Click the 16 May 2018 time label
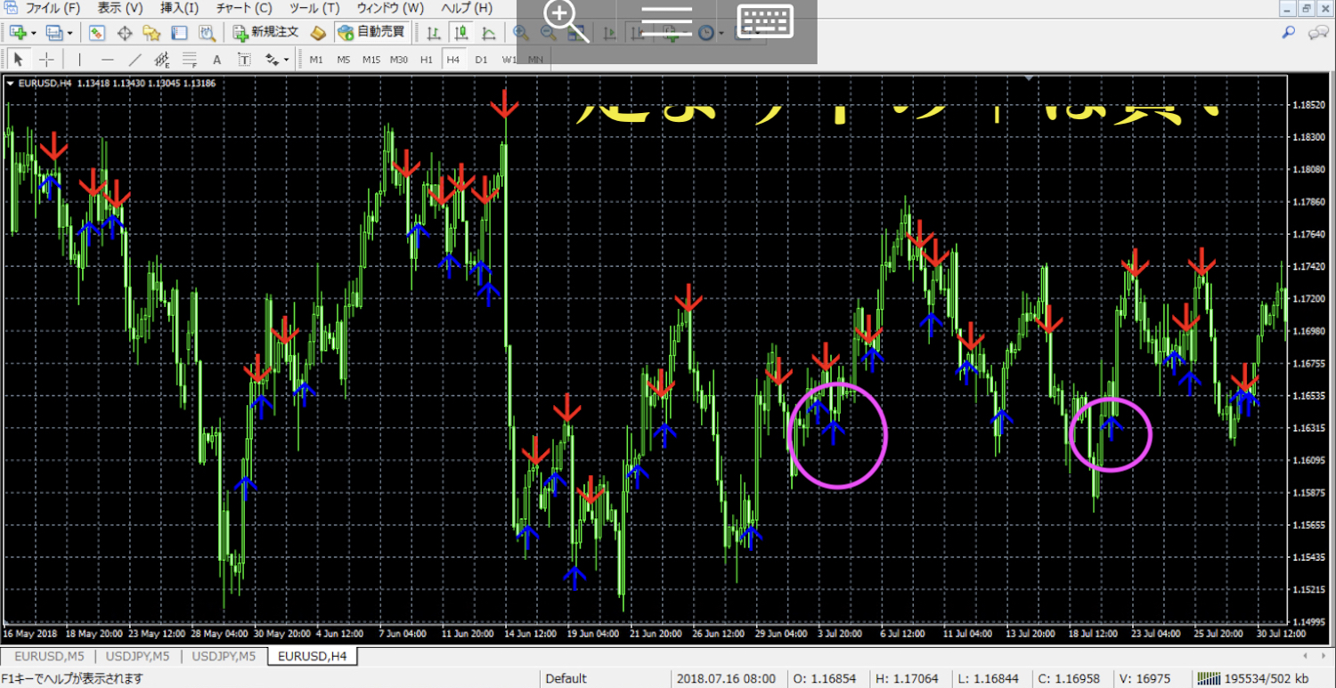 click(x=29, y=634)
